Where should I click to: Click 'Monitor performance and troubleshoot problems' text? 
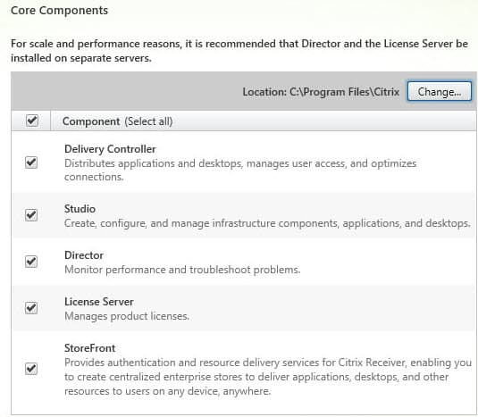tap(182, 270)
